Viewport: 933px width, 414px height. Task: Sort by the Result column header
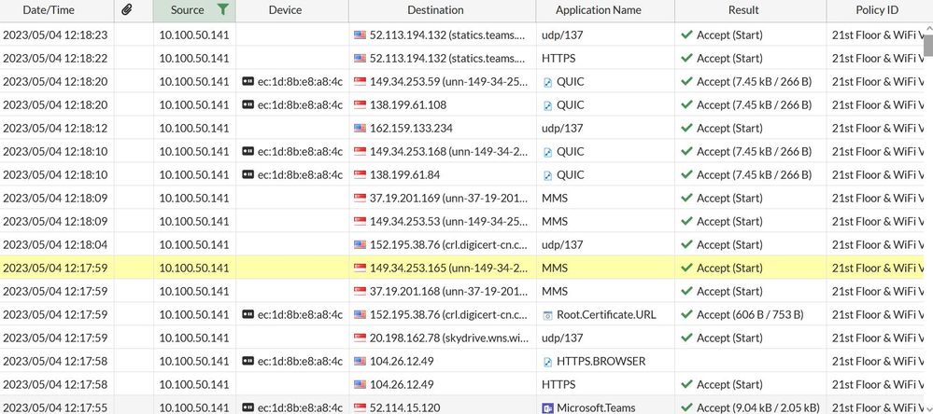(x=742, y=10)
